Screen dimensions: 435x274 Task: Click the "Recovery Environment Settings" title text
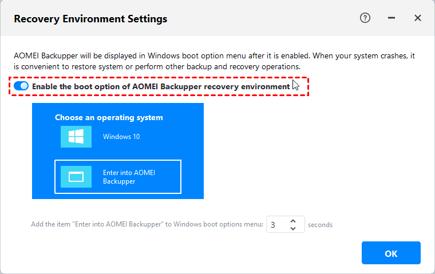(90, 19)
